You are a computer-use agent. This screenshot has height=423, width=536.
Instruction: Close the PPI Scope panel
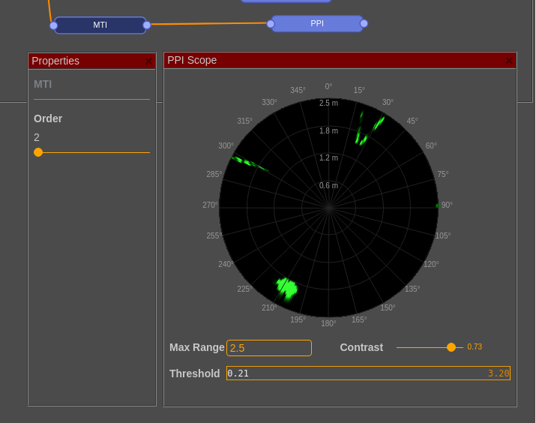(510, 61)
